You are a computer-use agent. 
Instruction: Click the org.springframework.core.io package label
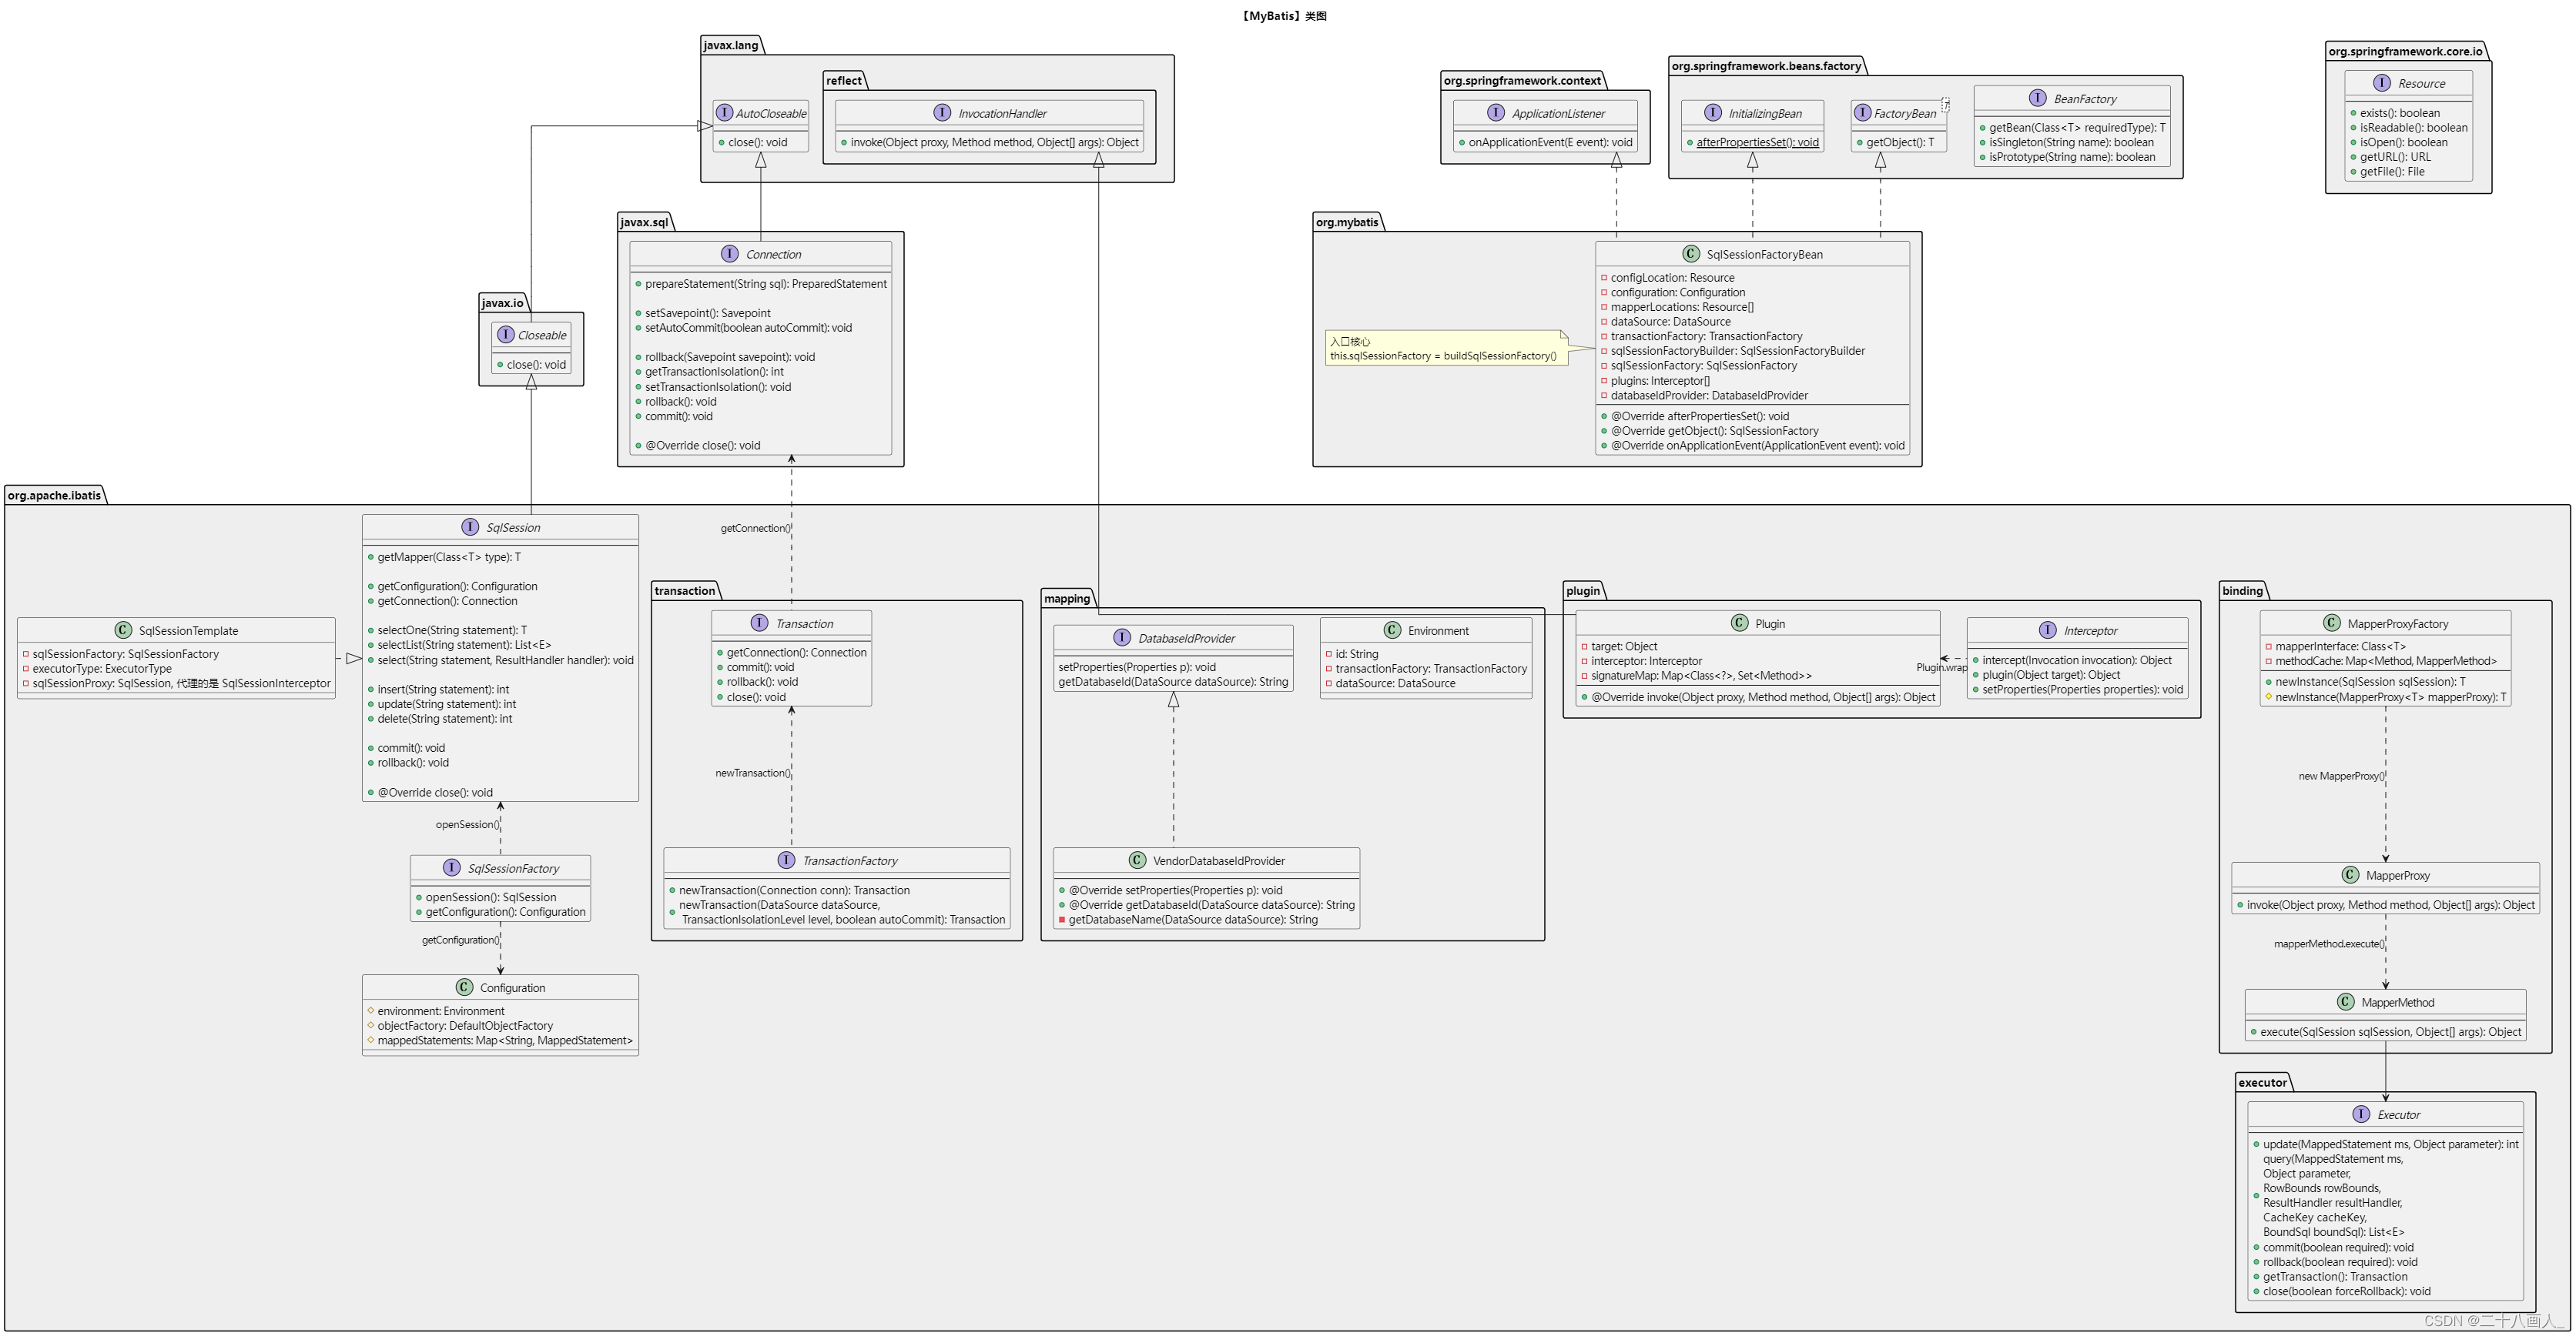pos(2405,51)
